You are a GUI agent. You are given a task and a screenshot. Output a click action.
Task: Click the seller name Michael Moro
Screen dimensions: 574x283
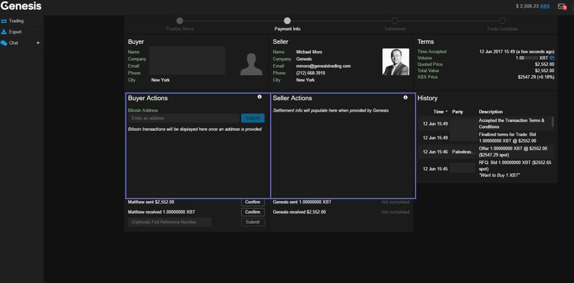tap(309, 52)
